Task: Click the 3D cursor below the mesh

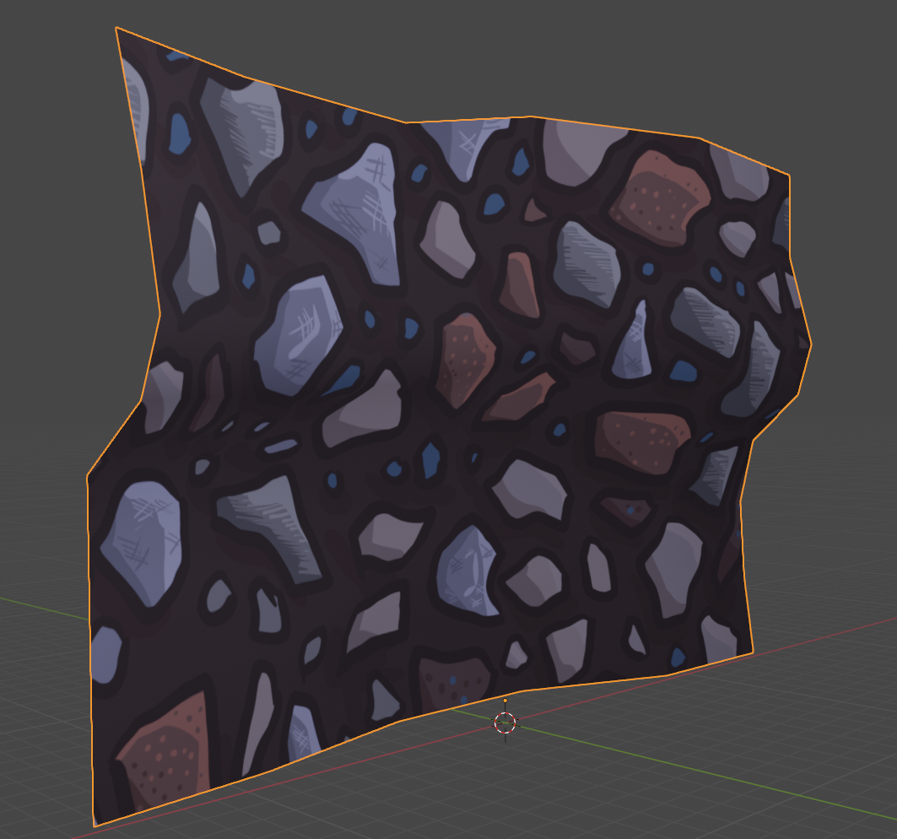Action: point(505,722)
